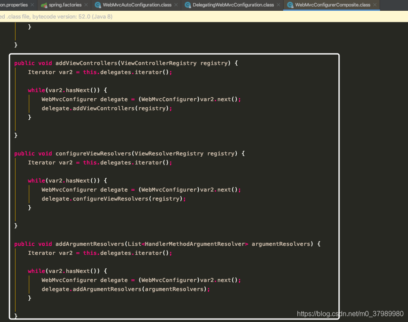Screen dimensions: 408x322
Task: Click the spring.factories leaf file icon
Action: 44,5
